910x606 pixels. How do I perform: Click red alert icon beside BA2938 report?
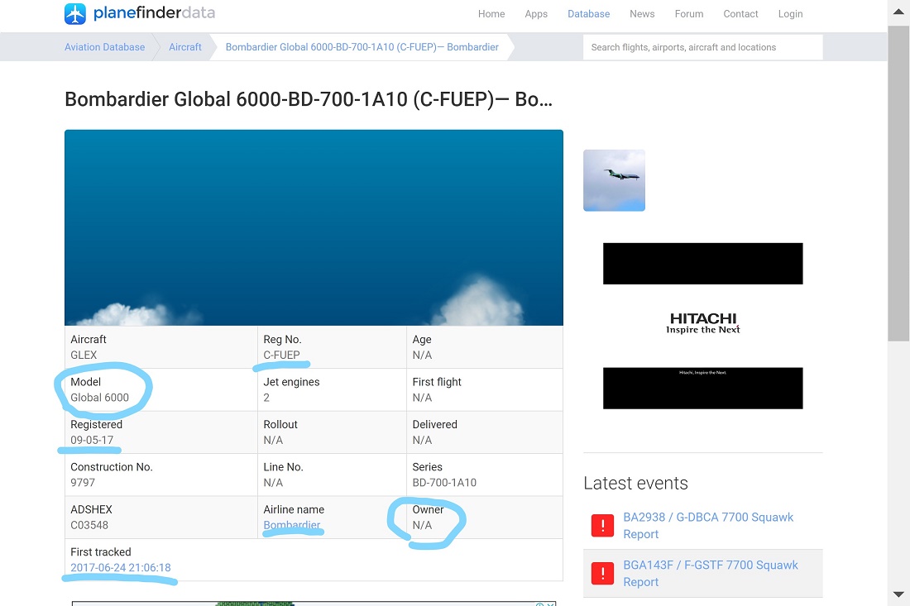pyautogui.click(x=602, y=526)
